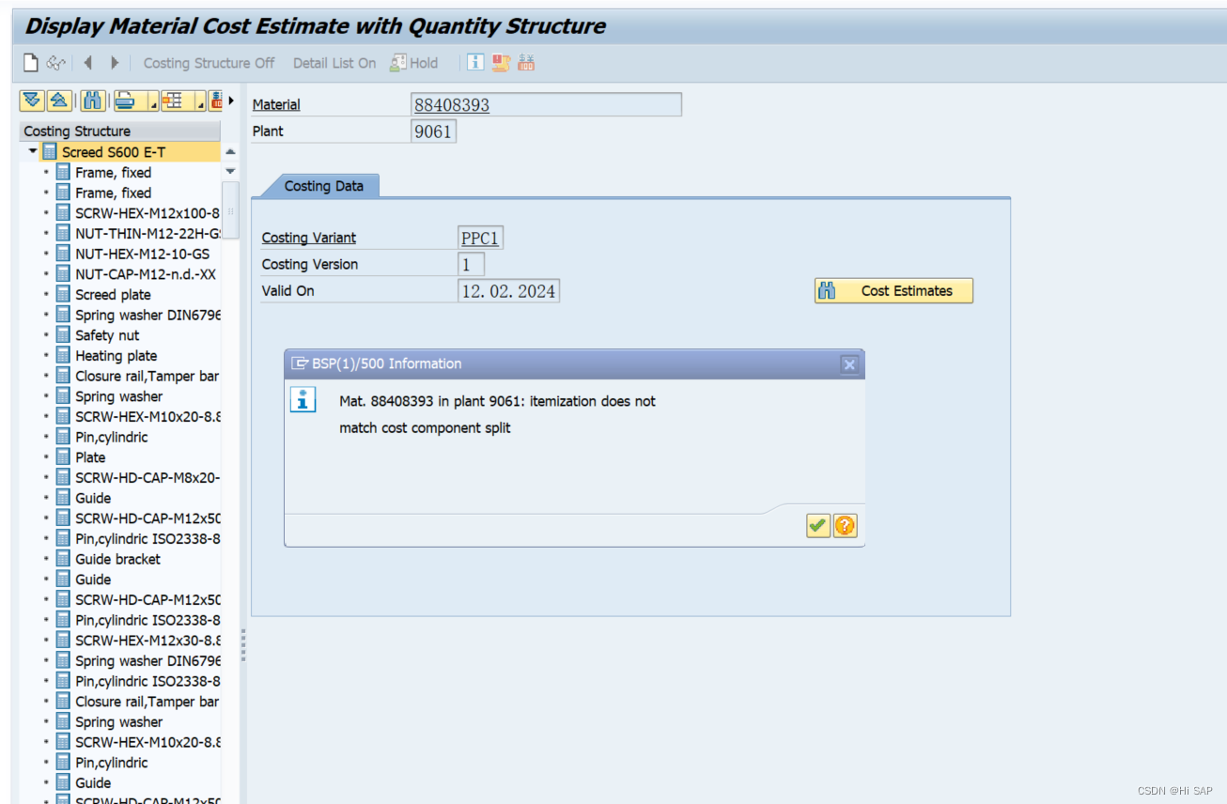Screen dimensions: 1227x804
Task: Toggle Costing Structure Off
Action: coord(209,63)
